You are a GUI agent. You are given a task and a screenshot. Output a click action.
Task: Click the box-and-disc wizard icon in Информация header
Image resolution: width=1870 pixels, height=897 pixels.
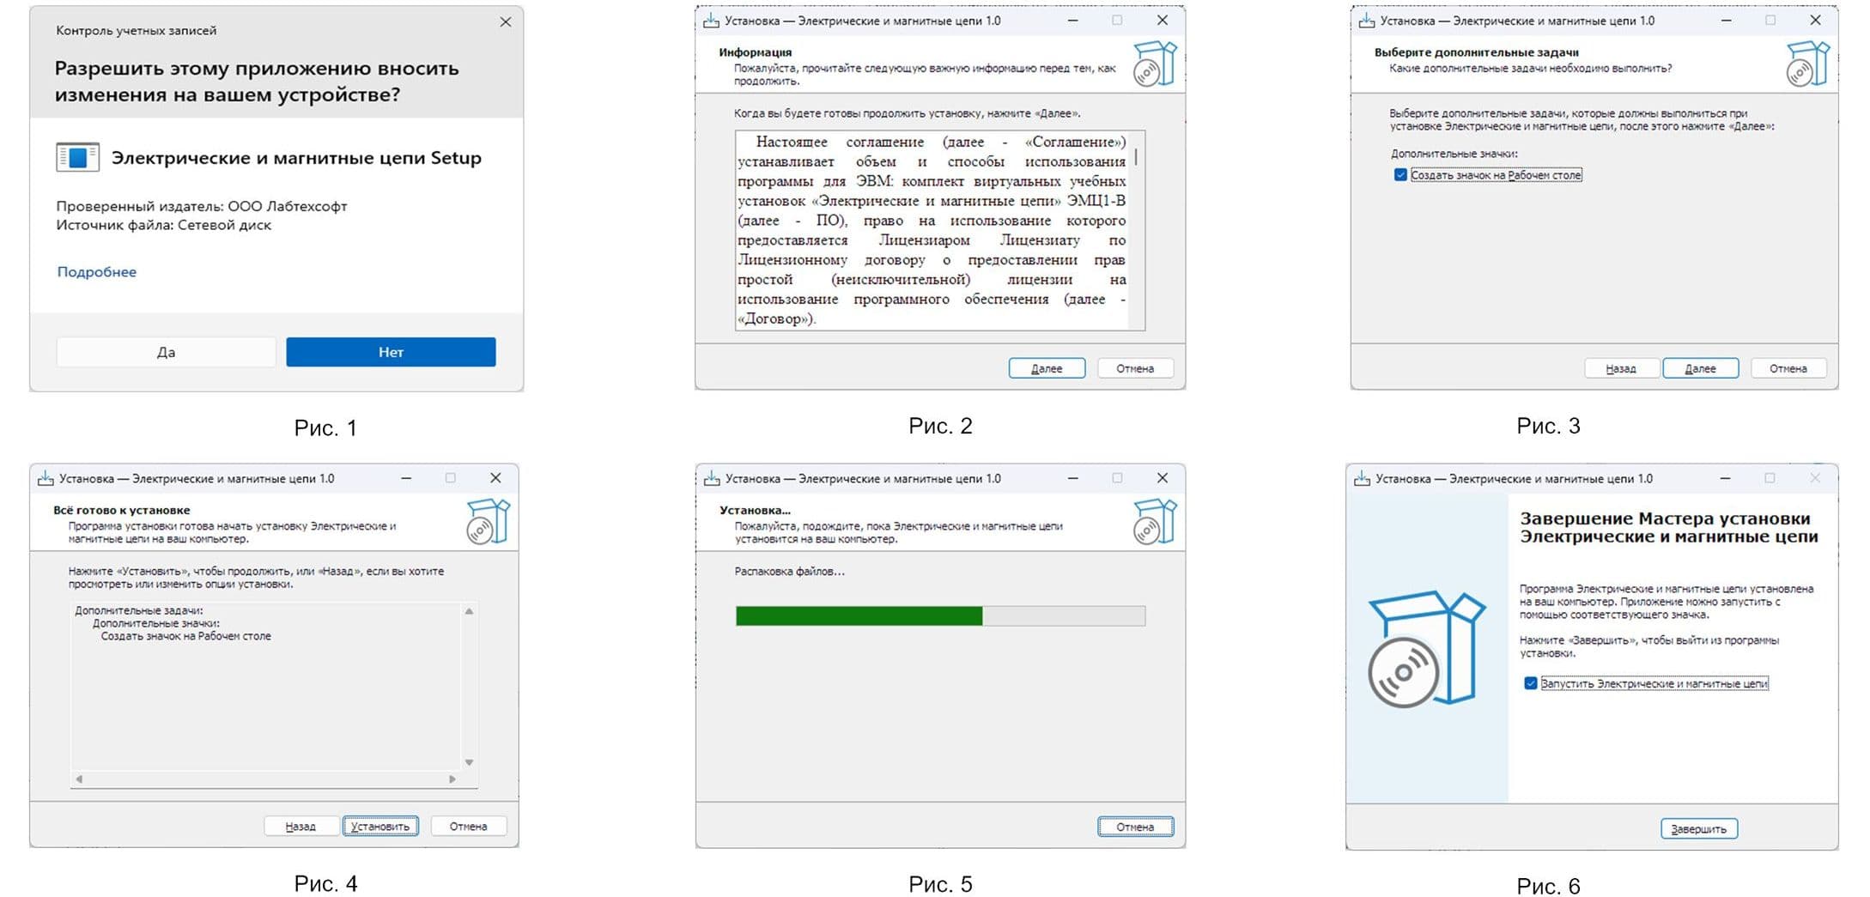1154,64
